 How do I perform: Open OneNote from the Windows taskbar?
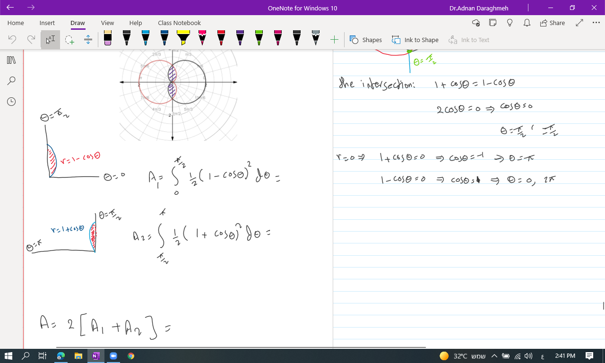(x=96, y=356)
